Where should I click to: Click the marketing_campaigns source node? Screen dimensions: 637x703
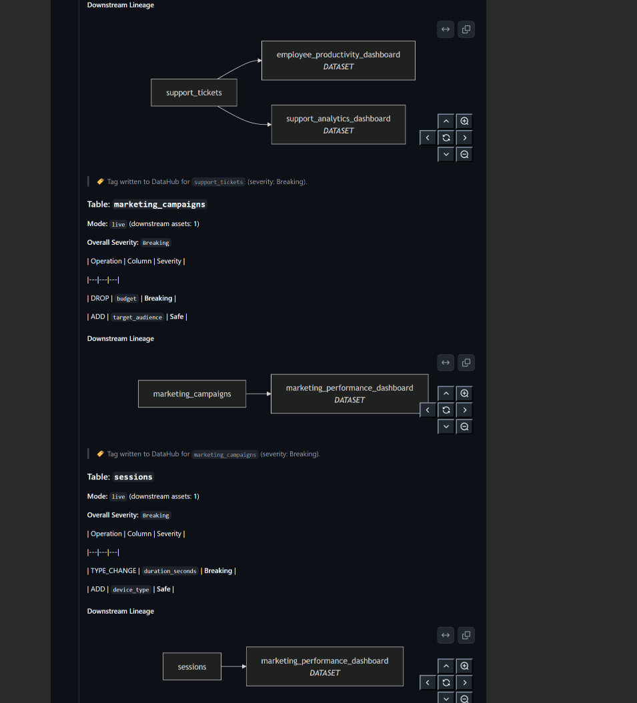click(192, 394)
